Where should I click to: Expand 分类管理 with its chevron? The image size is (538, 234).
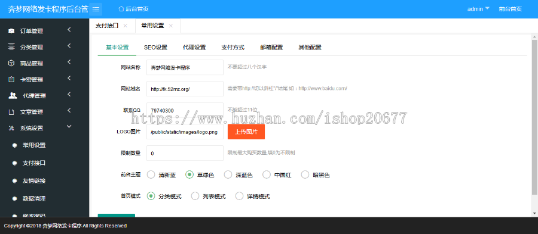pyautogui.click(x=69, y=46)
